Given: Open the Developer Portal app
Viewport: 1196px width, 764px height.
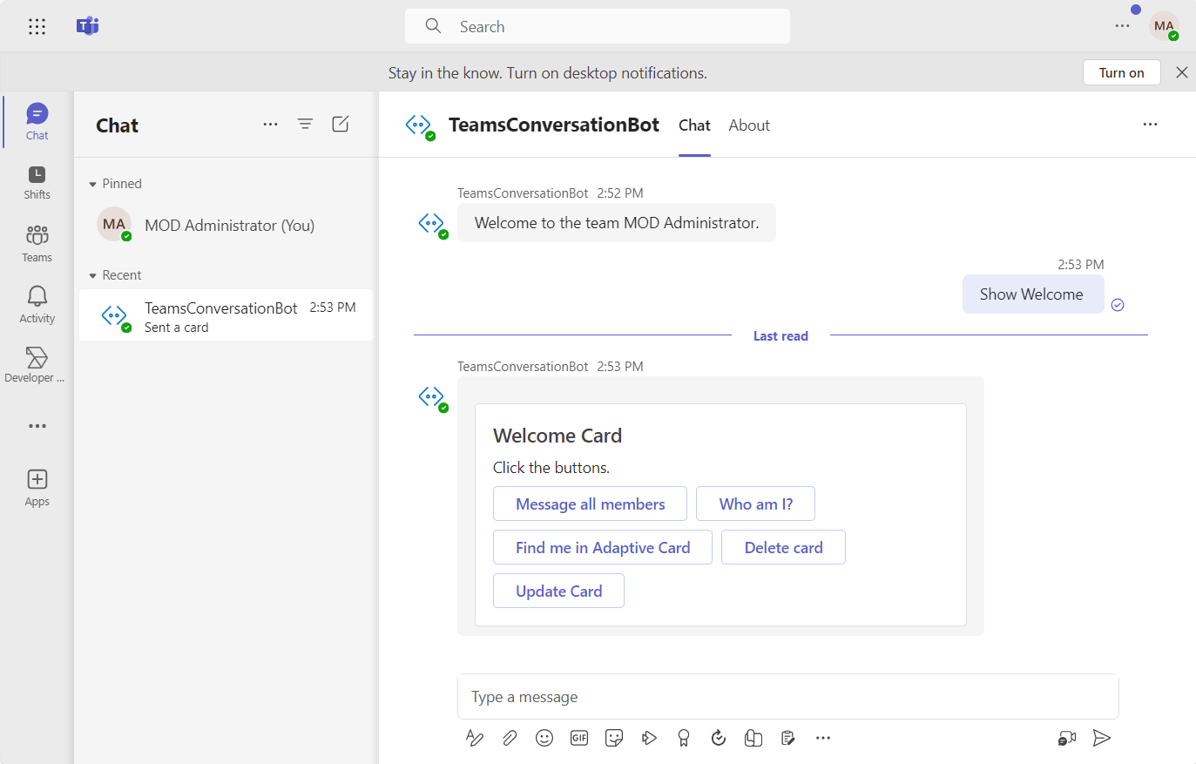Looking at the screenshot, I should click(37, 365).
